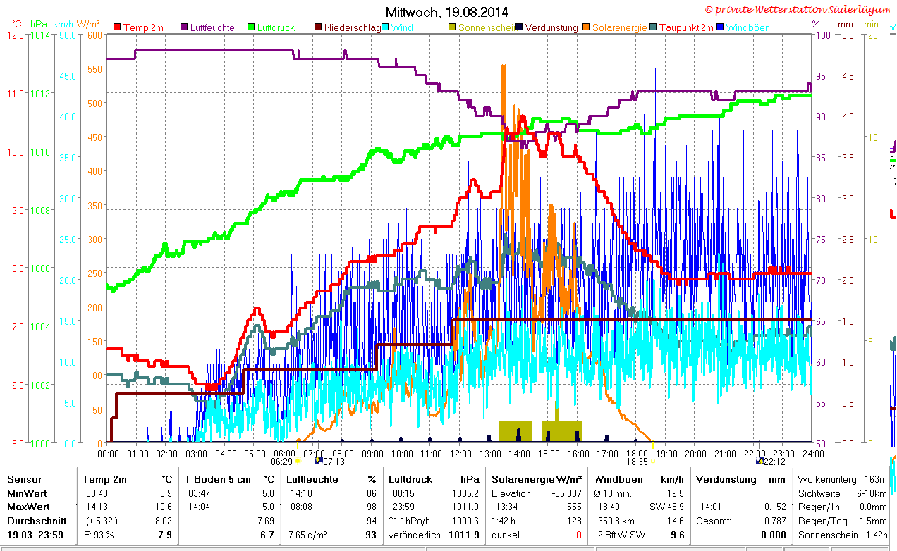
Task: Click the red Temp 2m legend swatch
Action: [x=117, y=27]
